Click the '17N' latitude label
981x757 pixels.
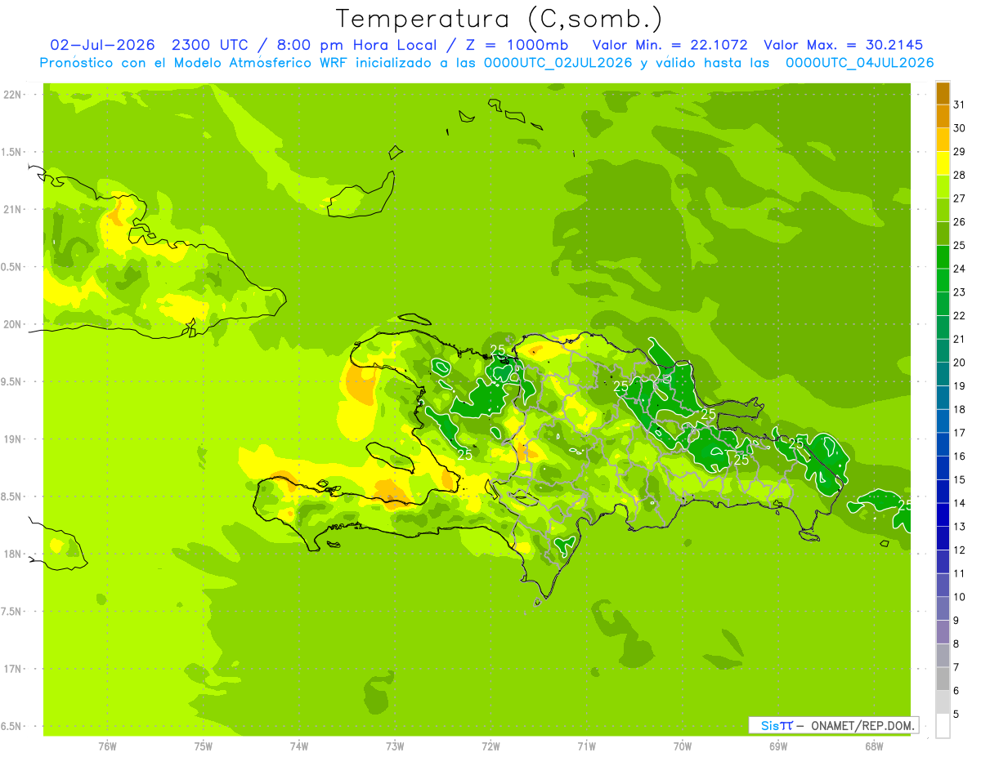point(13,669)
